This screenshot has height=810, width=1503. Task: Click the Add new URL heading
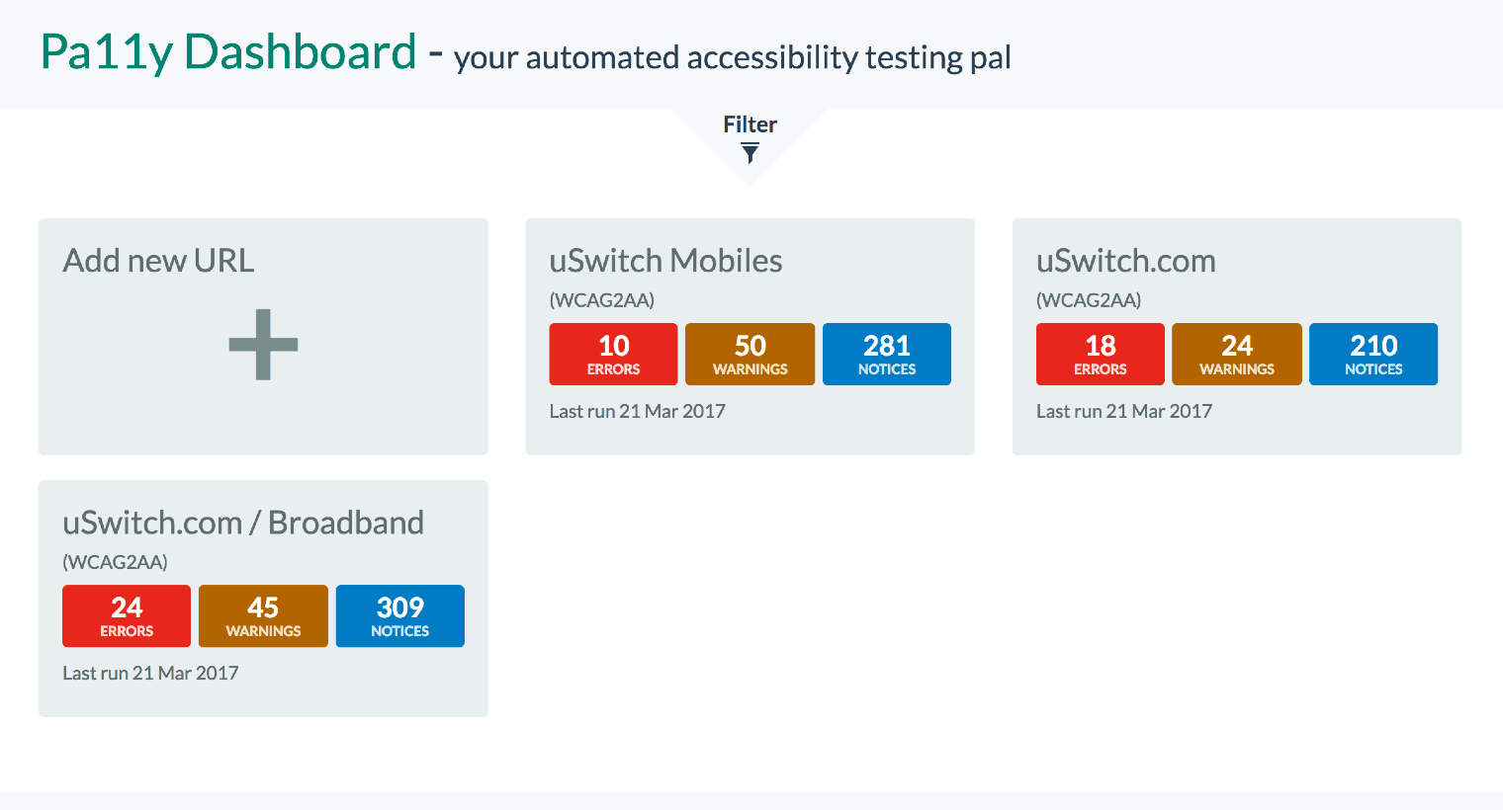(158, 261)
